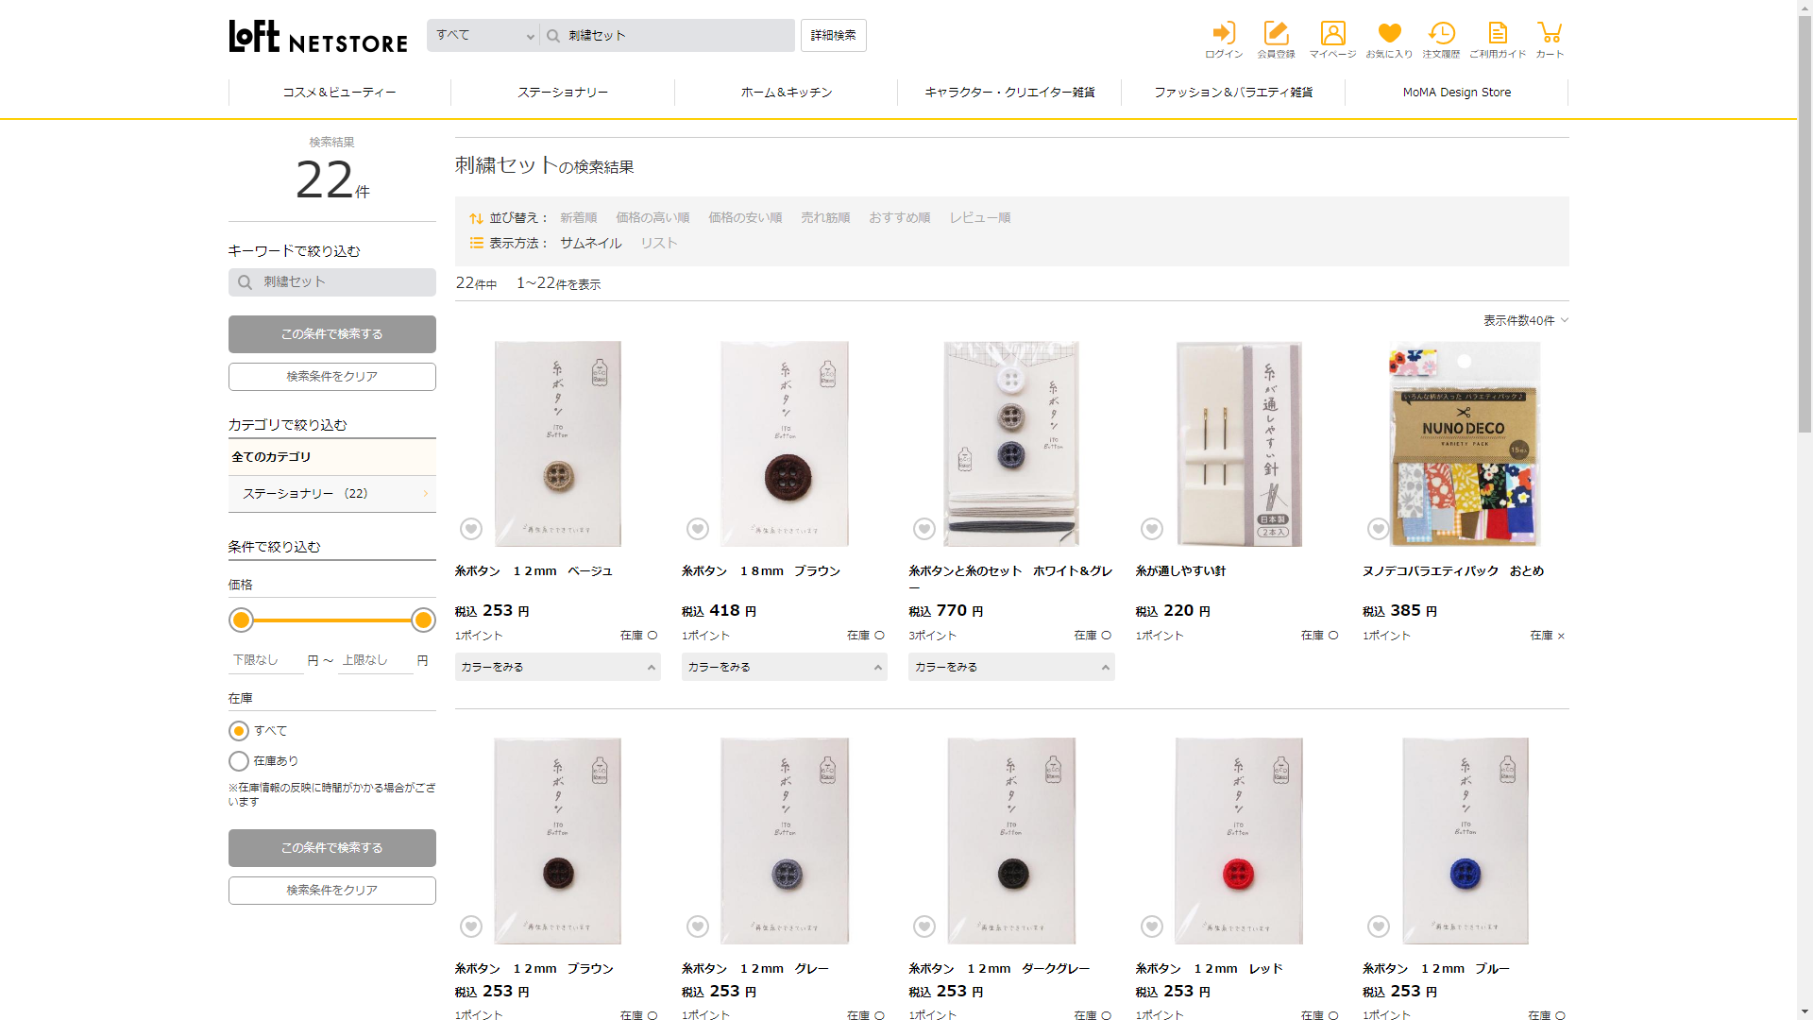Expand カラーをみる for 糸ボタン 18mm ブラウン

(x=784, y=667)
